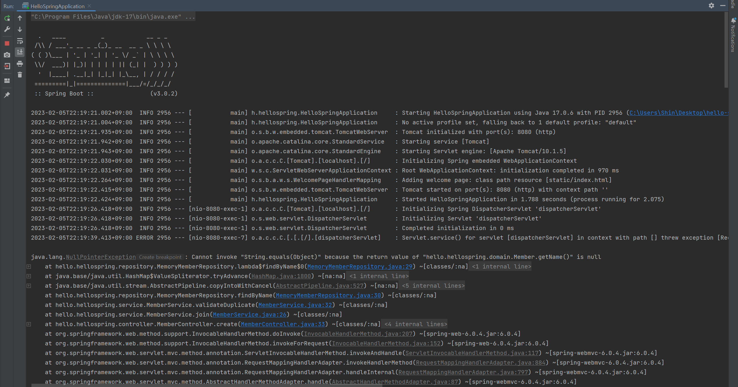Clear all console output with trash icon

tap(20, 75)
